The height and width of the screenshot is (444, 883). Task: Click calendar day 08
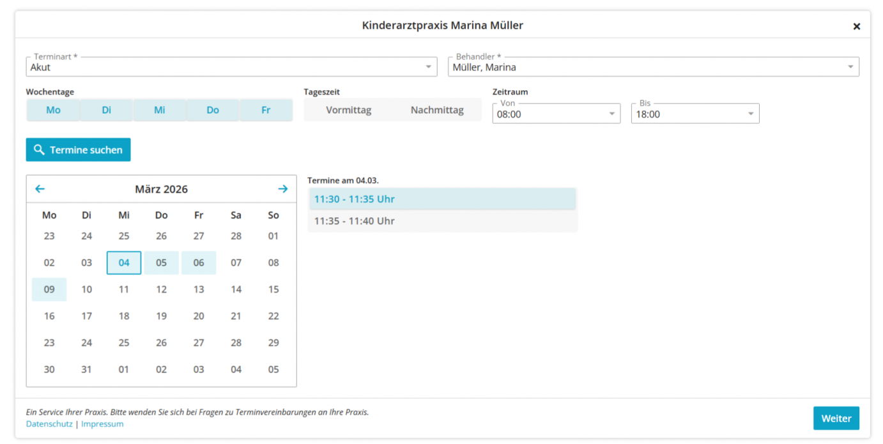click(x=273, y=263)
